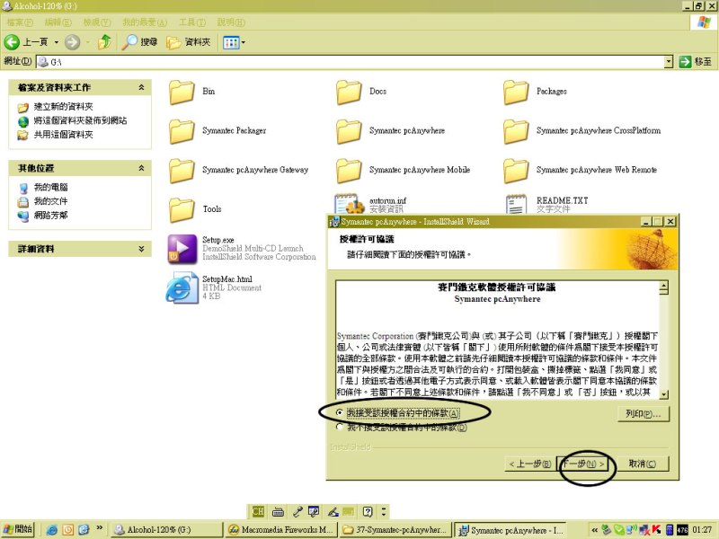Show hidden system tray icons
Image resolution: width=719 pixels, height=539 pixels.
pyautogui.click(x=595, y=530)
